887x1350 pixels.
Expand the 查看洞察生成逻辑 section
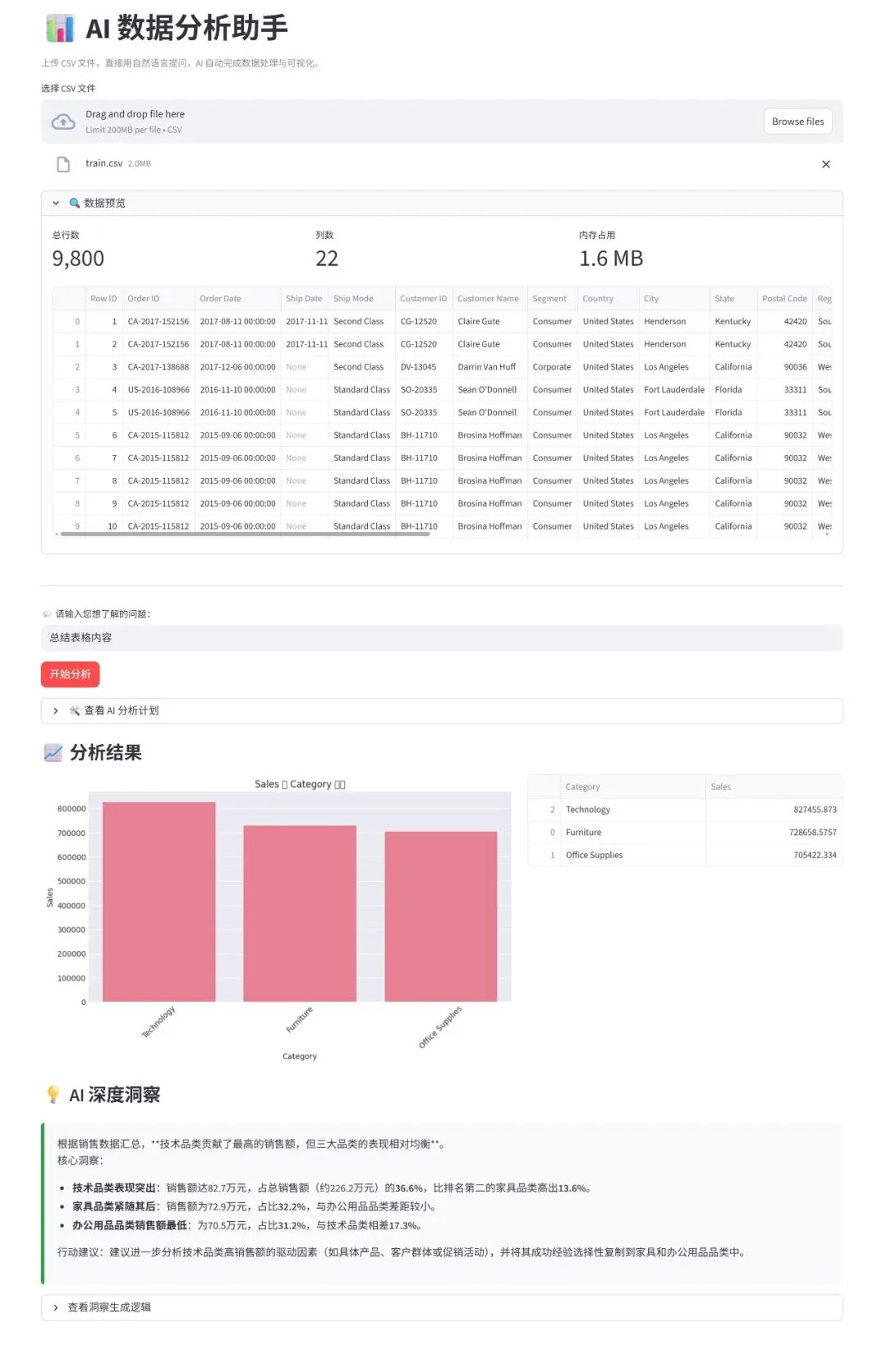point(442,1307)
